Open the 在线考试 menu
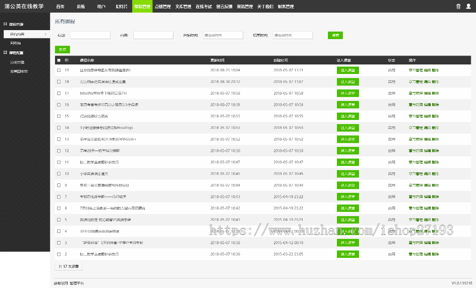This screenshot has height=288, width=476. click(204, 6)
